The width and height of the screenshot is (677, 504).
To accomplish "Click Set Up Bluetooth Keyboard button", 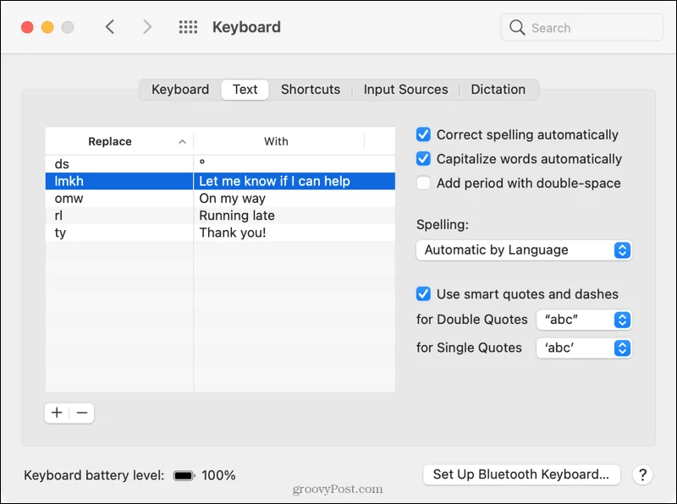I will [521, 474].
